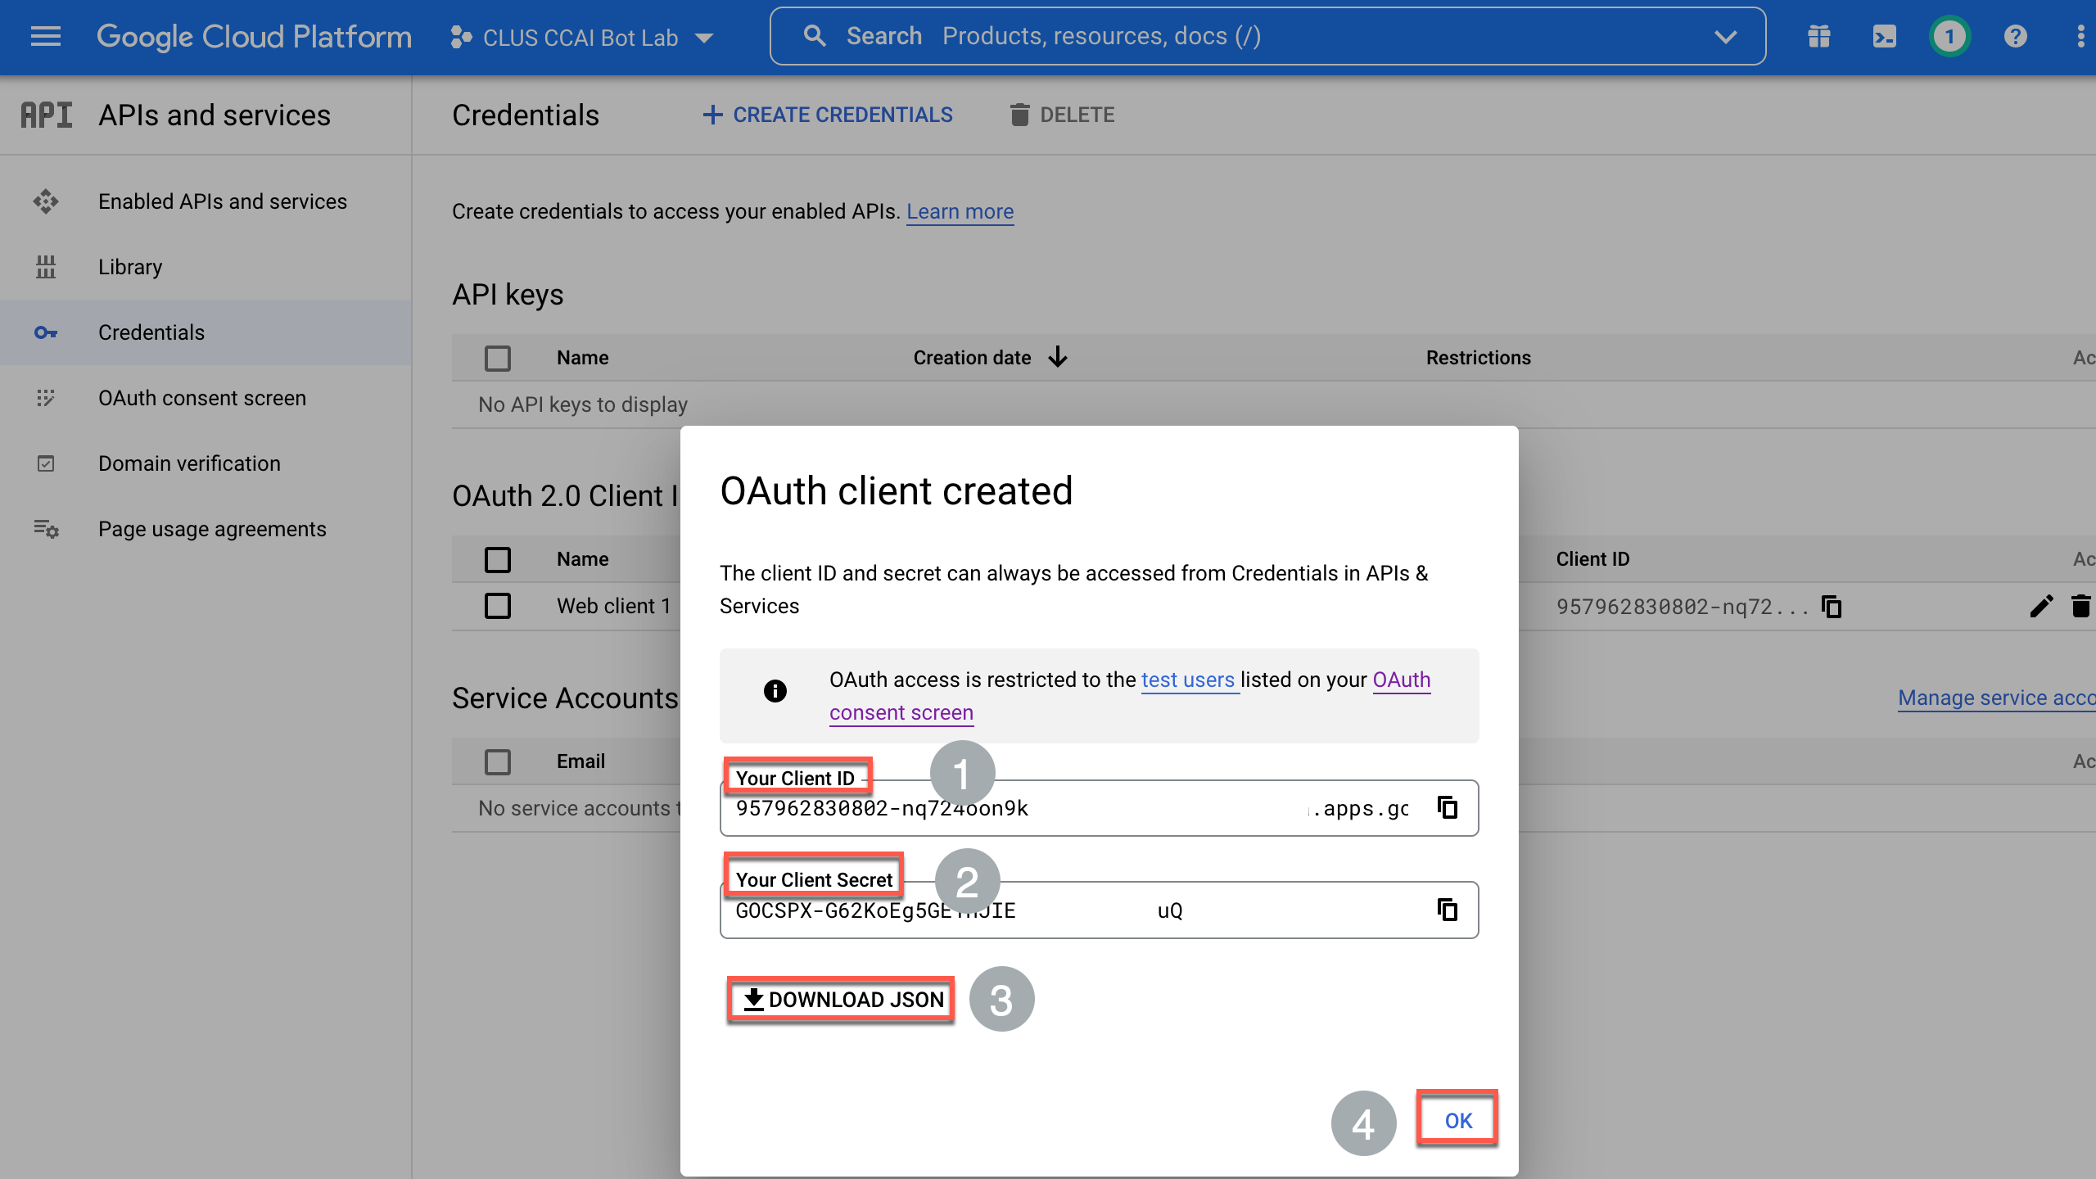Screen dimensions: 2096x1179
Task: Open the help question mark icon
Action: tap(2016, 37)
